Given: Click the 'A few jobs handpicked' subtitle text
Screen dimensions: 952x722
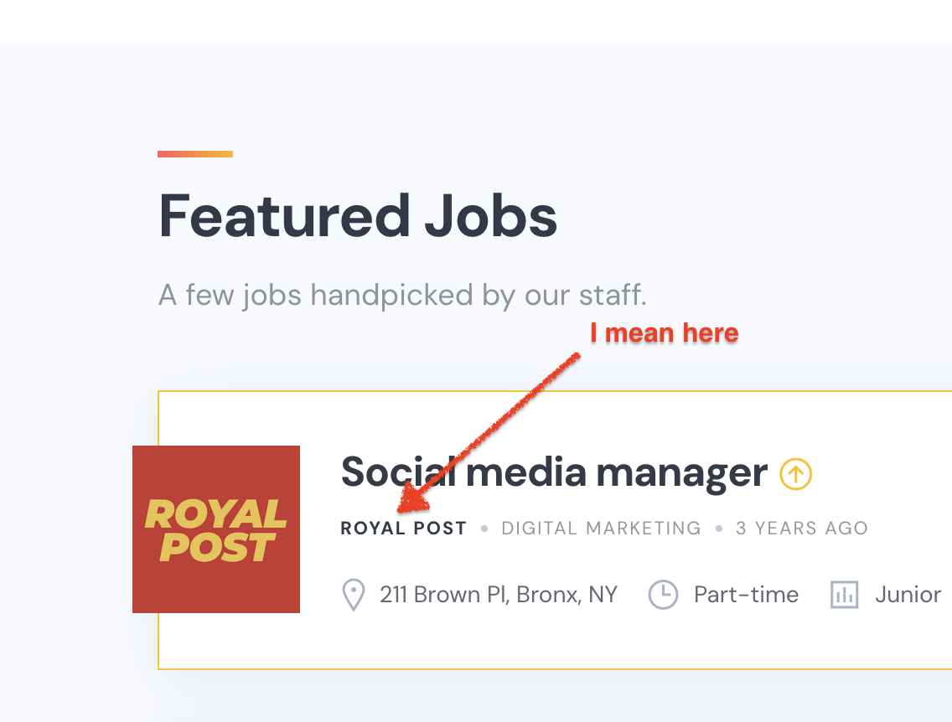Looking at the screenshot, I should click(402, 296).
